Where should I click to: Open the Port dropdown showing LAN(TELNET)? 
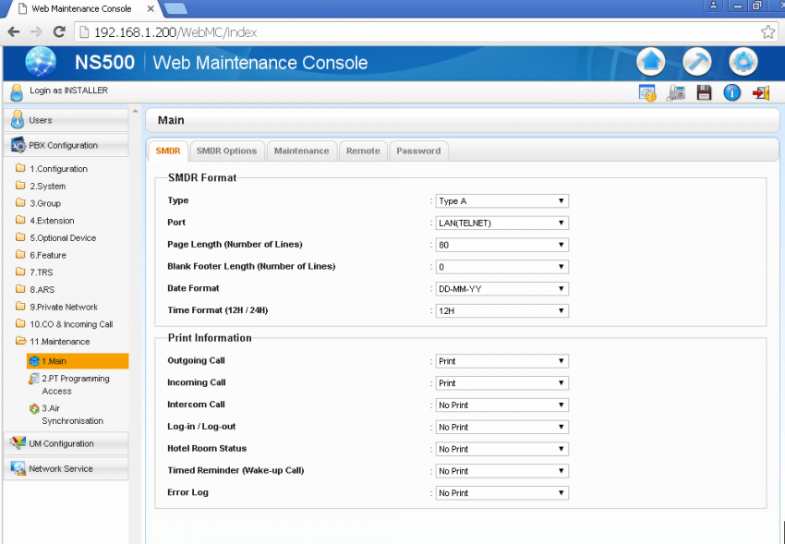tap(501, 223)
